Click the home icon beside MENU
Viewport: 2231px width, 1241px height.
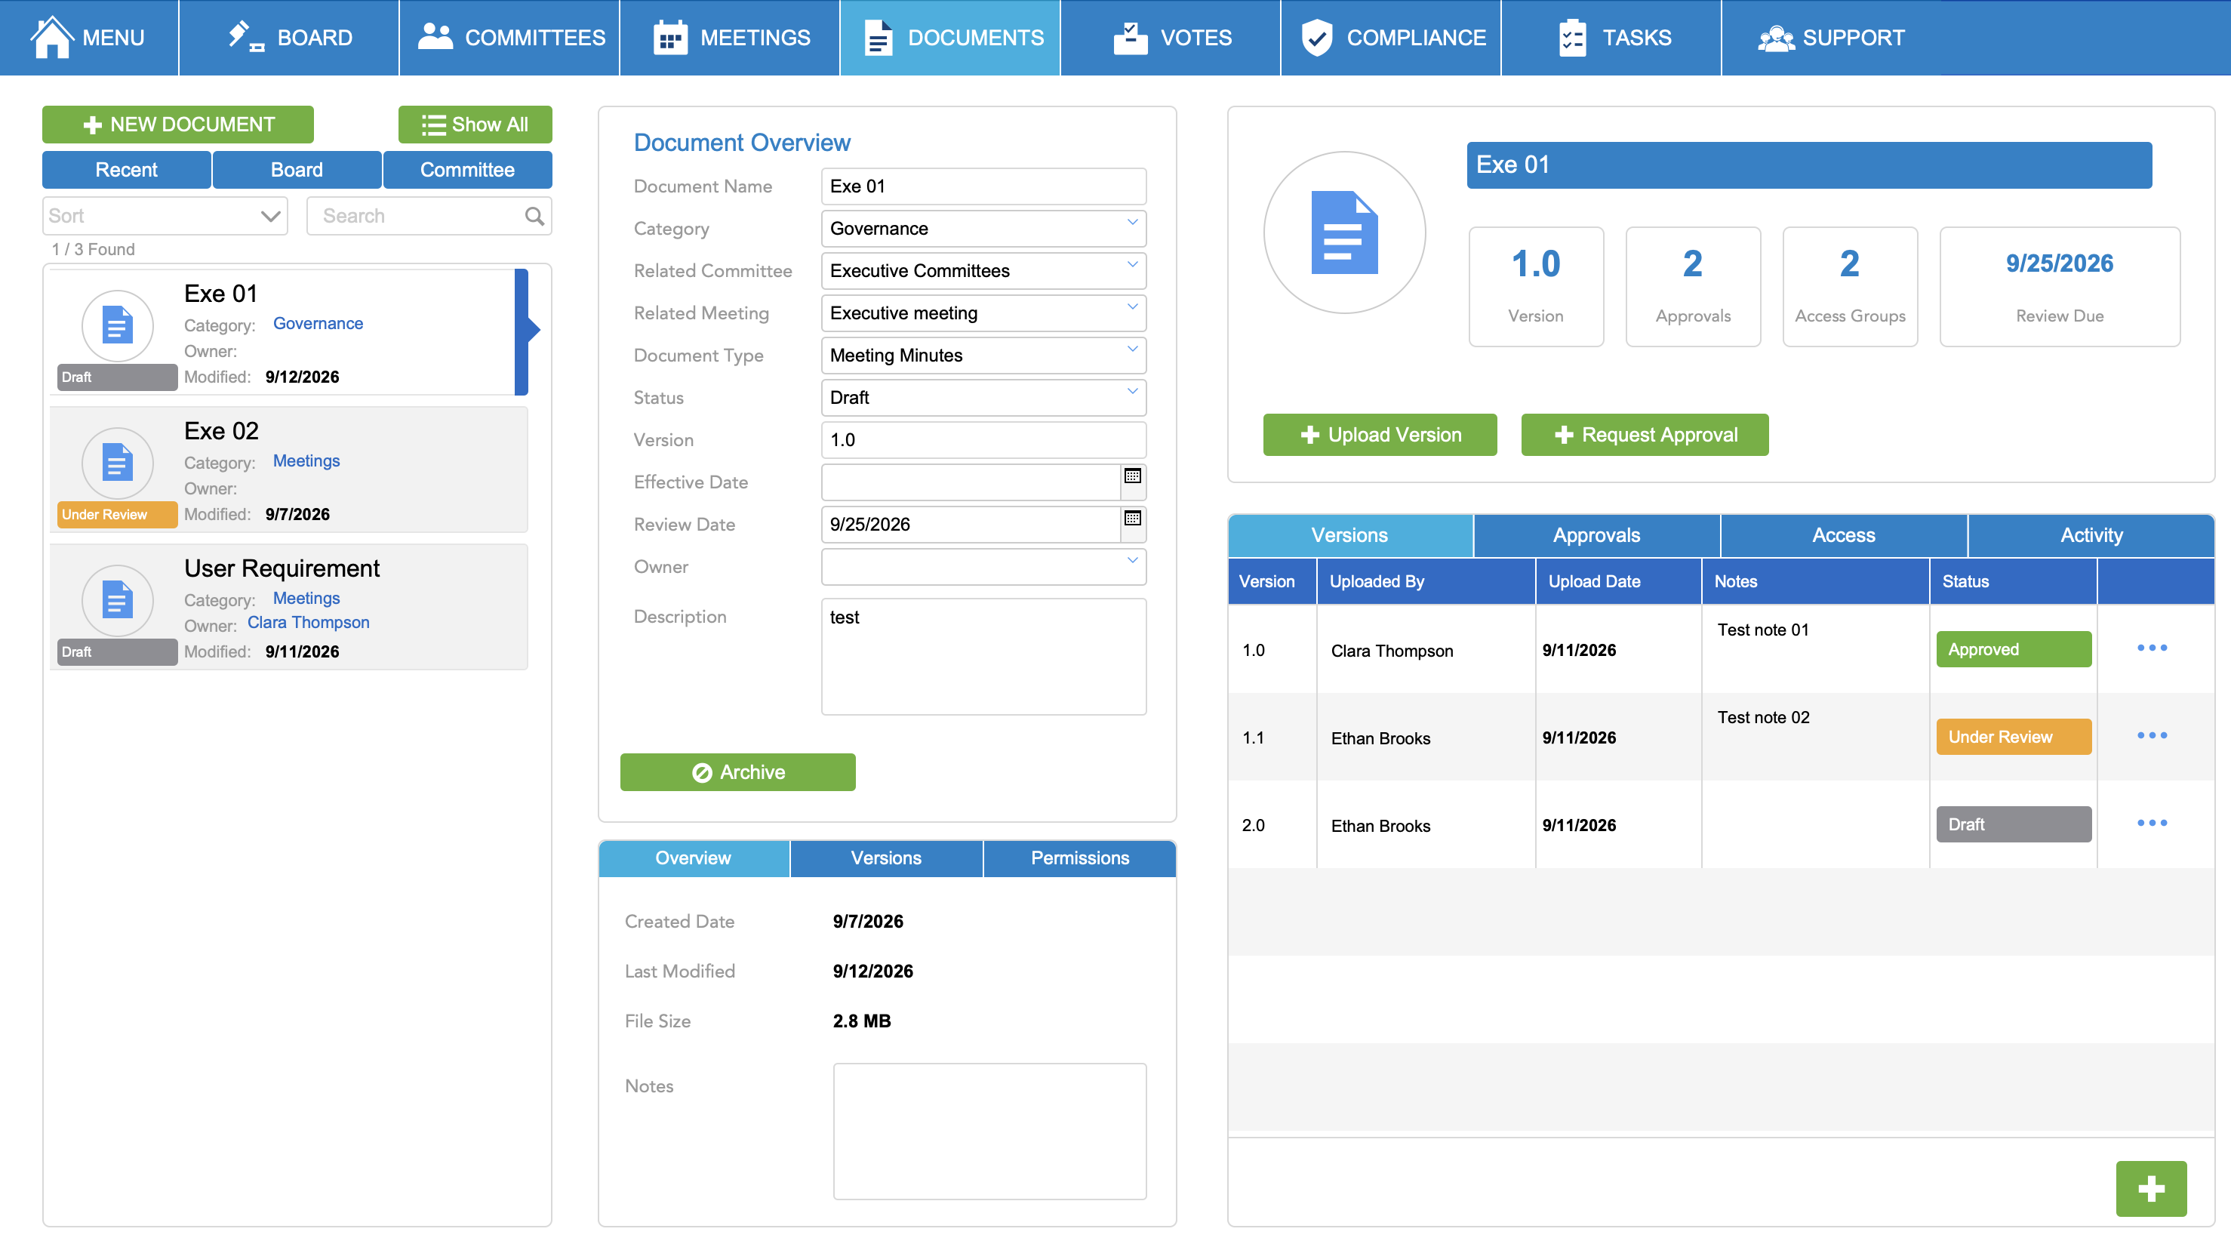(x=52, y=36)
